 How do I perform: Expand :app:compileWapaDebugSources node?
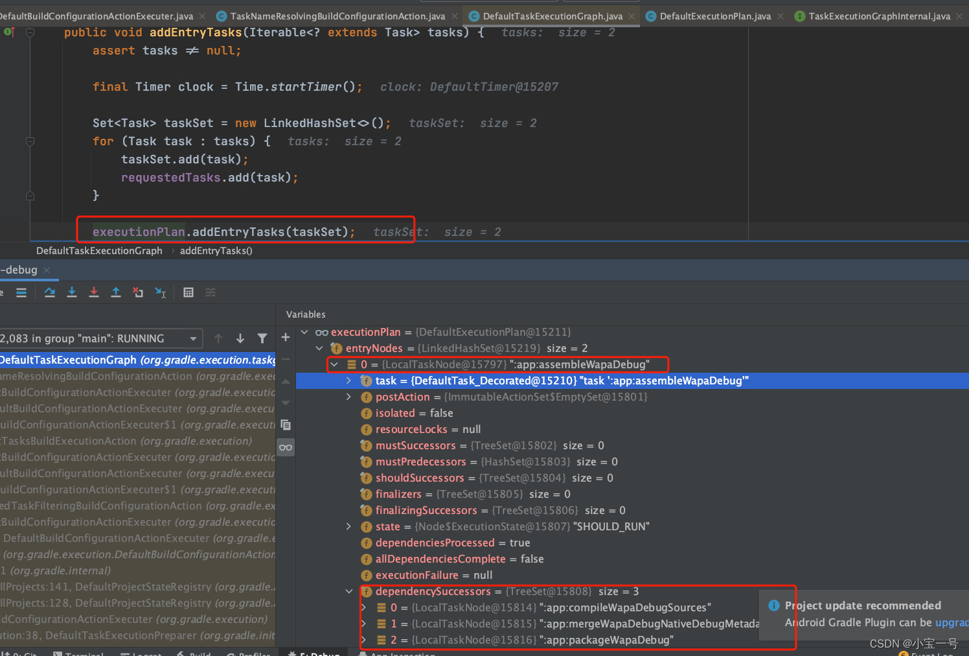coord(363,607)
